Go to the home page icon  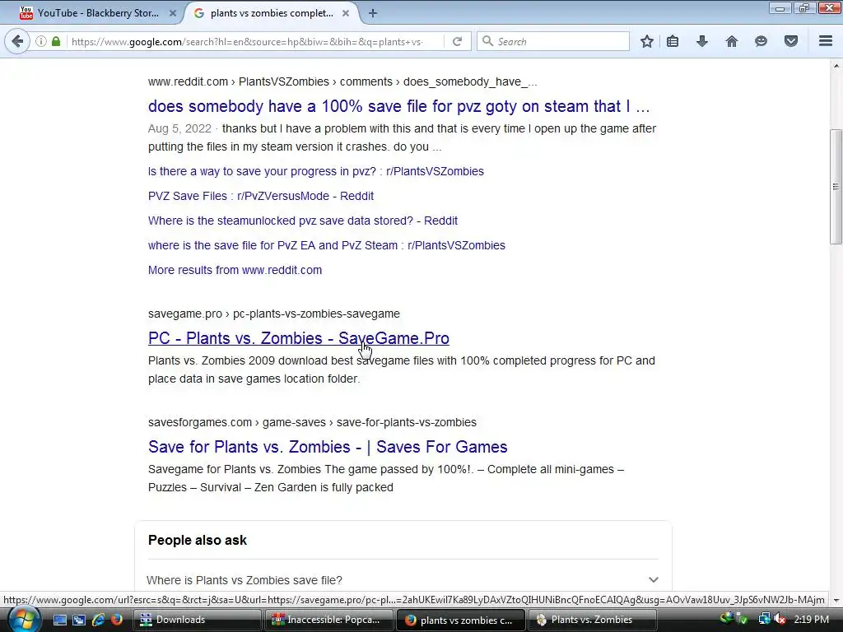732,41
